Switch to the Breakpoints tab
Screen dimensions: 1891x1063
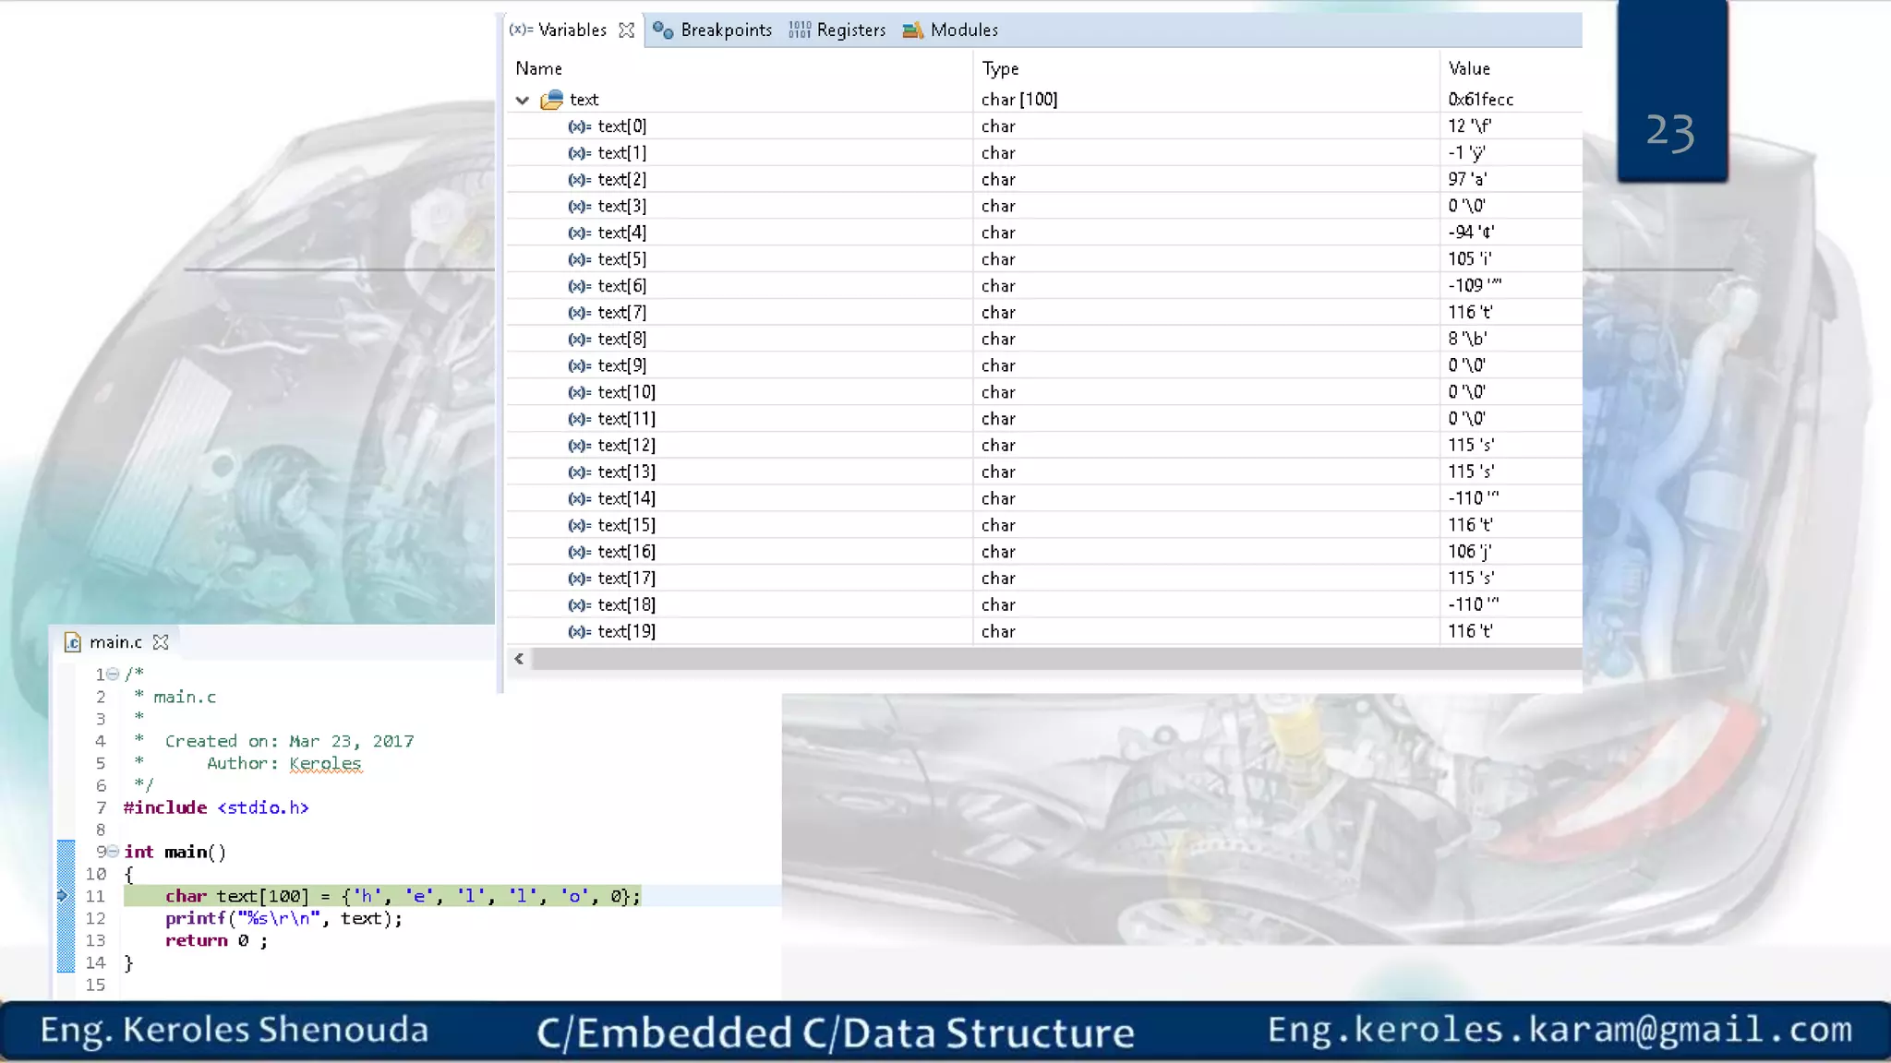click(726, 30)
